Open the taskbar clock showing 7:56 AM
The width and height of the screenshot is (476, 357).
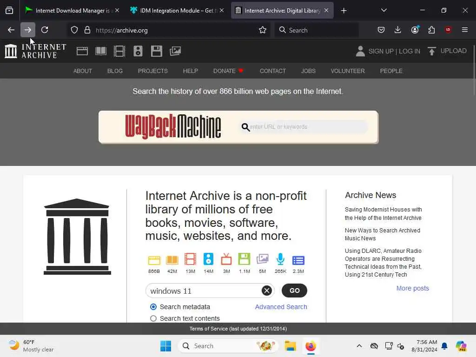pyautogui.click(x=424, y=346)
